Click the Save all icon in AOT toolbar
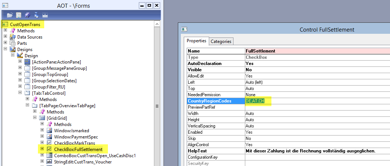Viewport: 390px width, 166px height. (x=28, y=15)
